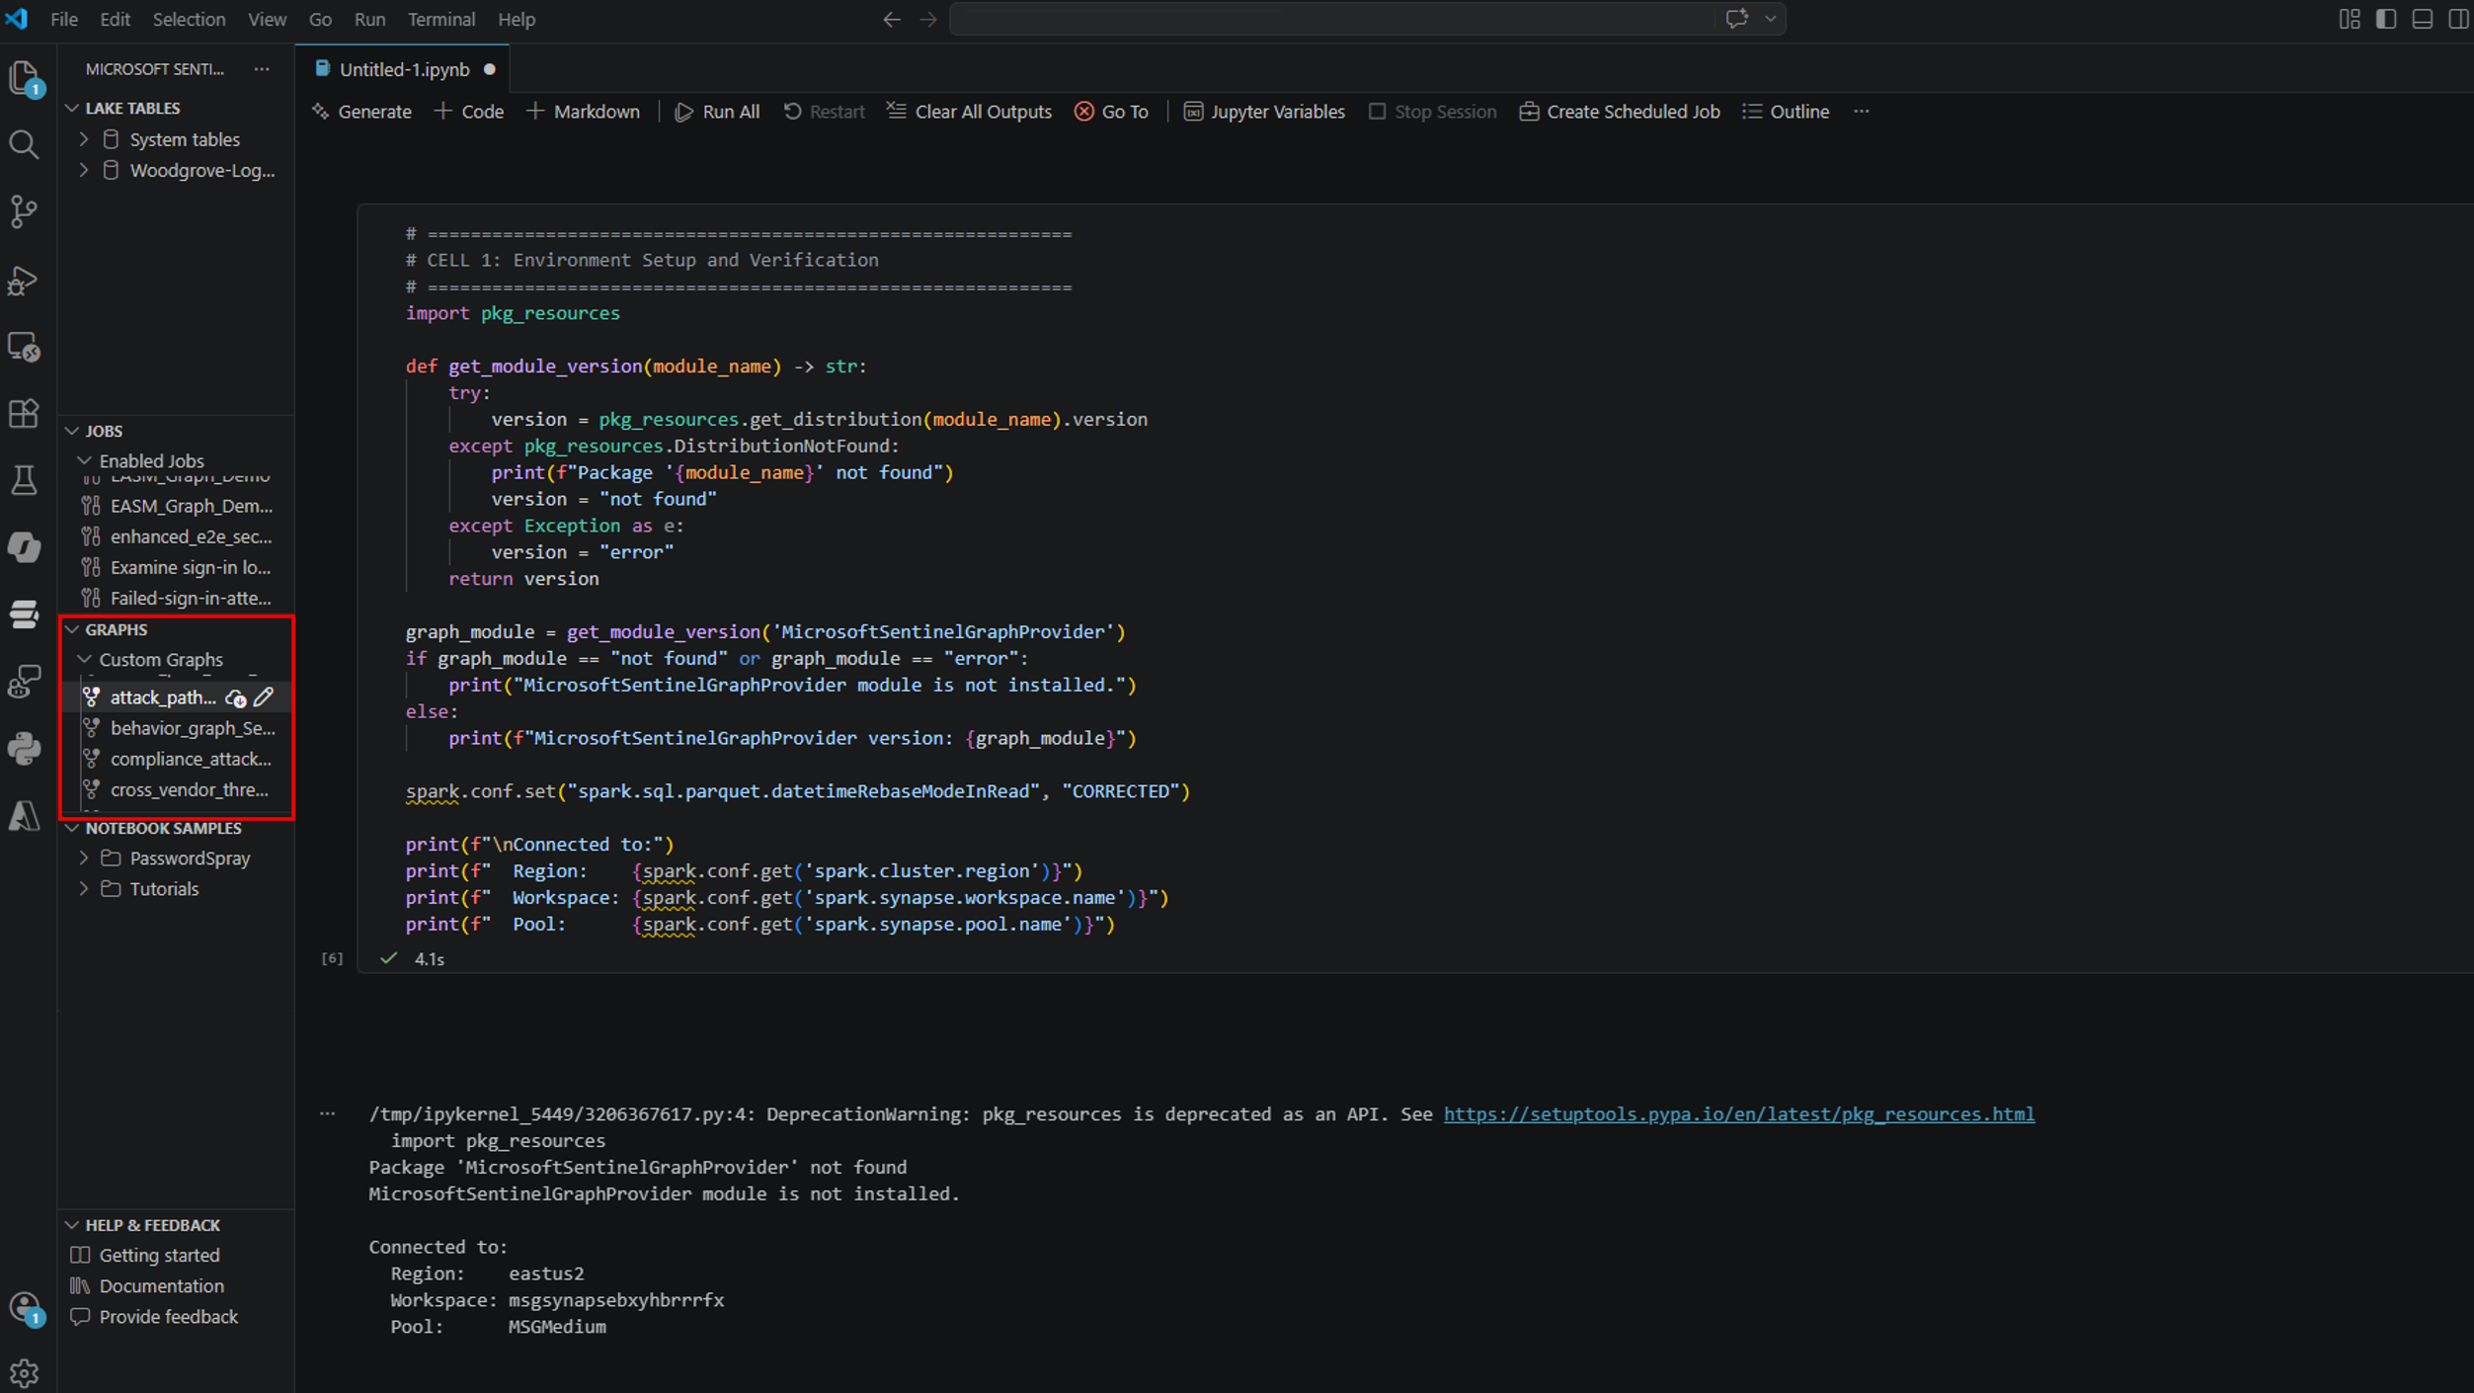Click the edit pencil on attack_path graph
The width and height of the screenshot is (2474, 1393).
[x=264, y=697]
